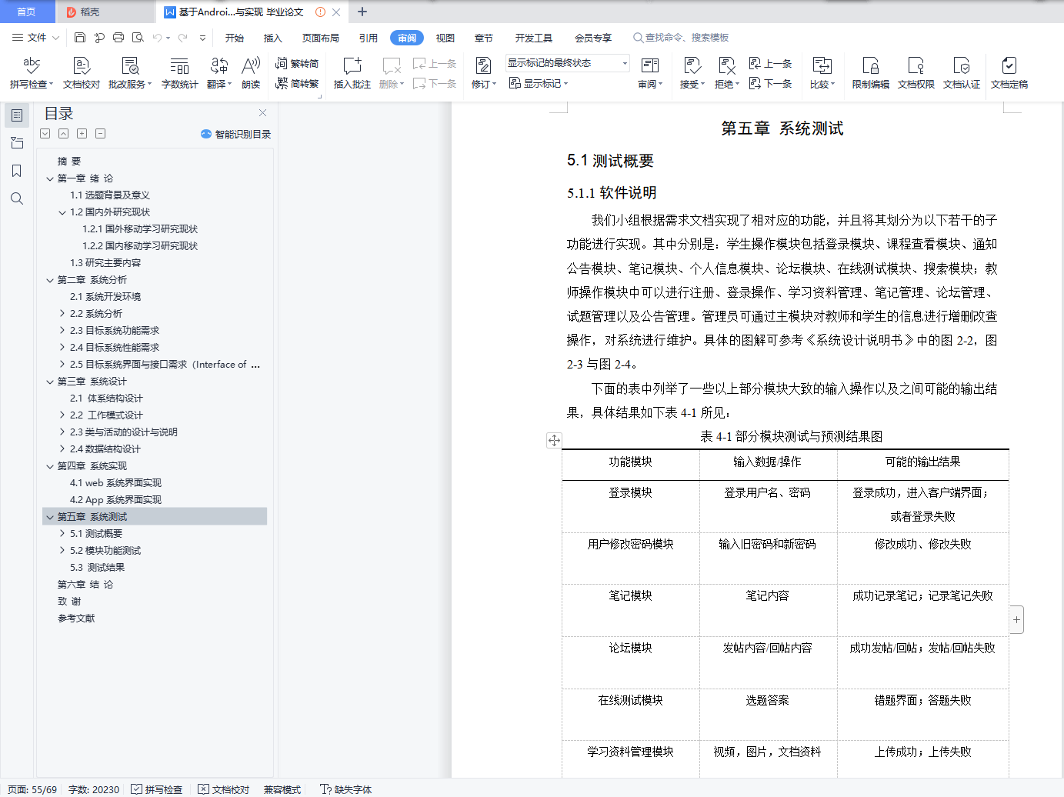
Task: Open the 页面布局 ribbon tab
Action: coord(321,38)
